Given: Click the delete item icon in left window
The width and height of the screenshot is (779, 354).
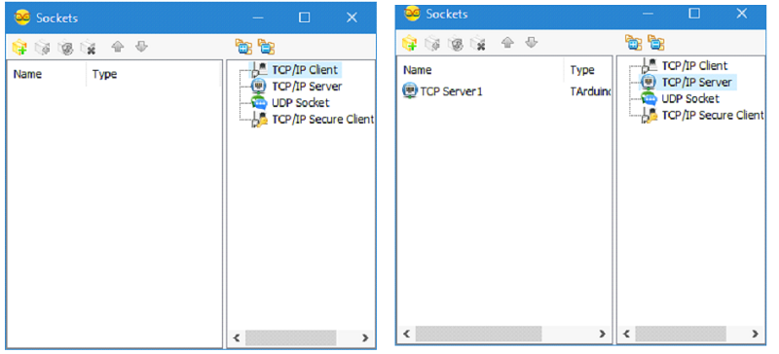Looking at the screenshot, I should 88,47.
